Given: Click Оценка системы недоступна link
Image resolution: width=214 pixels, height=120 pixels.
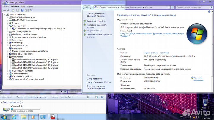Looking at the screenshot, I should (x=156, y=53).
